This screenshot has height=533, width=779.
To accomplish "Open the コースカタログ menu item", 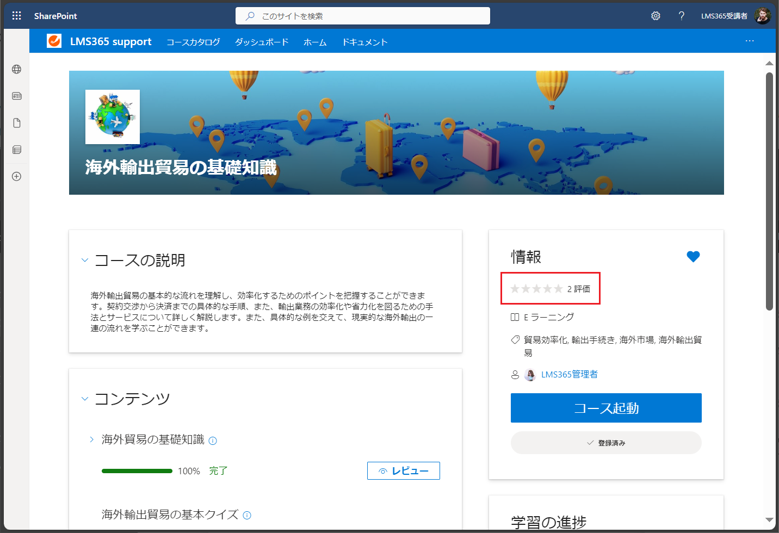I will (x=193, y=42).
